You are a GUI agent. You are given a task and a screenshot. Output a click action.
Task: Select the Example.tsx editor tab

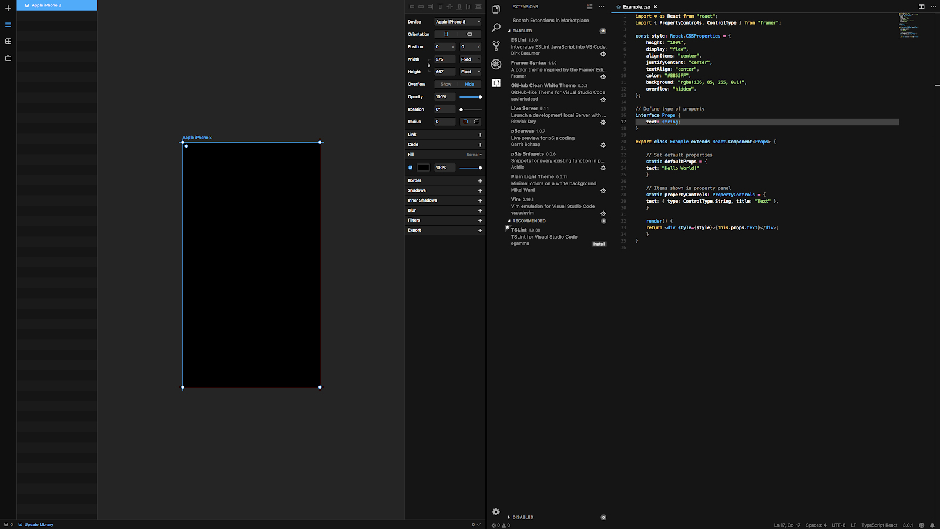(x=636, y=6)
